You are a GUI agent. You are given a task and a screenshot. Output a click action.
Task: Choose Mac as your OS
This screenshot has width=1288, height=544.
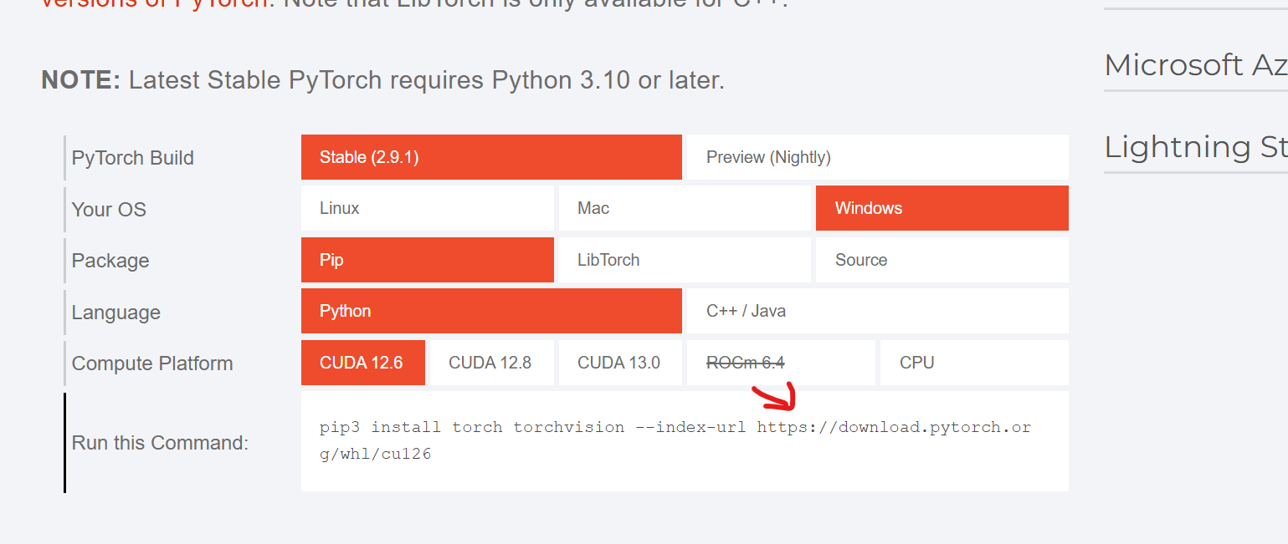click(685, 208)
